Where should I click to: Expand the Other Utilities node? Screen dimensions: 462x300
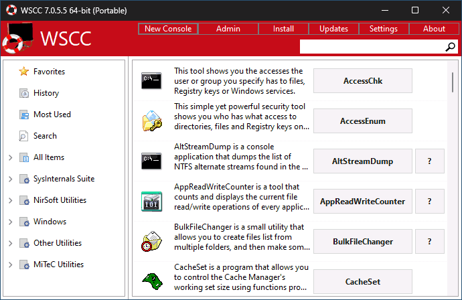(x=11, y=243)
